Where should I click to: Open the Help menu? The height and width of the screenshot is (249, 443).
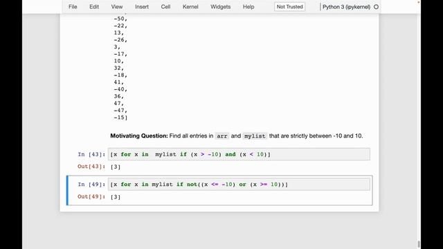coord(248,7)
